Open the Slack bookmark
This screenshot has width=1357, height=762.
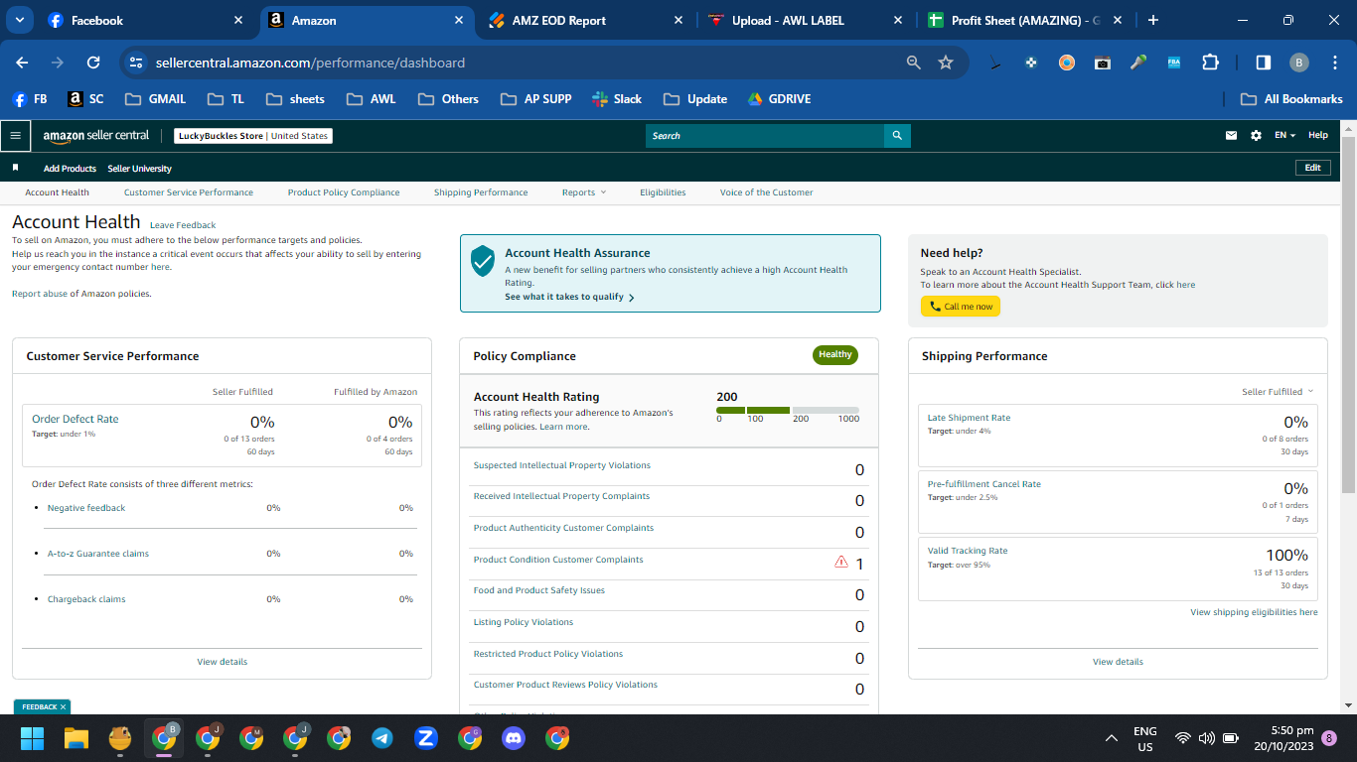pyautogui.click(x=617, y=99)
